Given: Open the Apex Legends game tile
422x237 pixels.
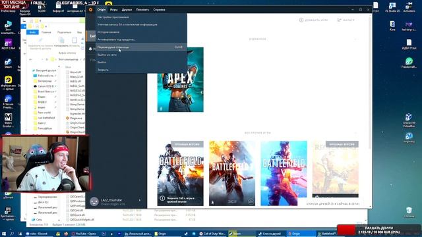Looking at the screenshot, I should (180, 80).
